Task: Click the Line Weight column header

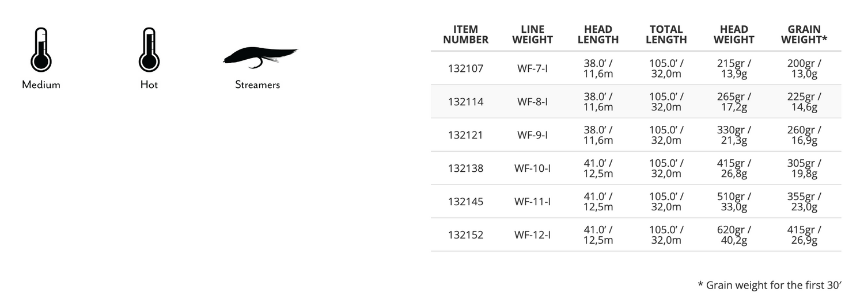Action: coord(532,34)
